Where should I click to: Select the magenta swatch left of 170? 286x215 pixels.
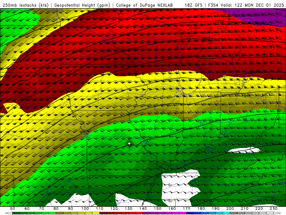click(x=183, y=213)
